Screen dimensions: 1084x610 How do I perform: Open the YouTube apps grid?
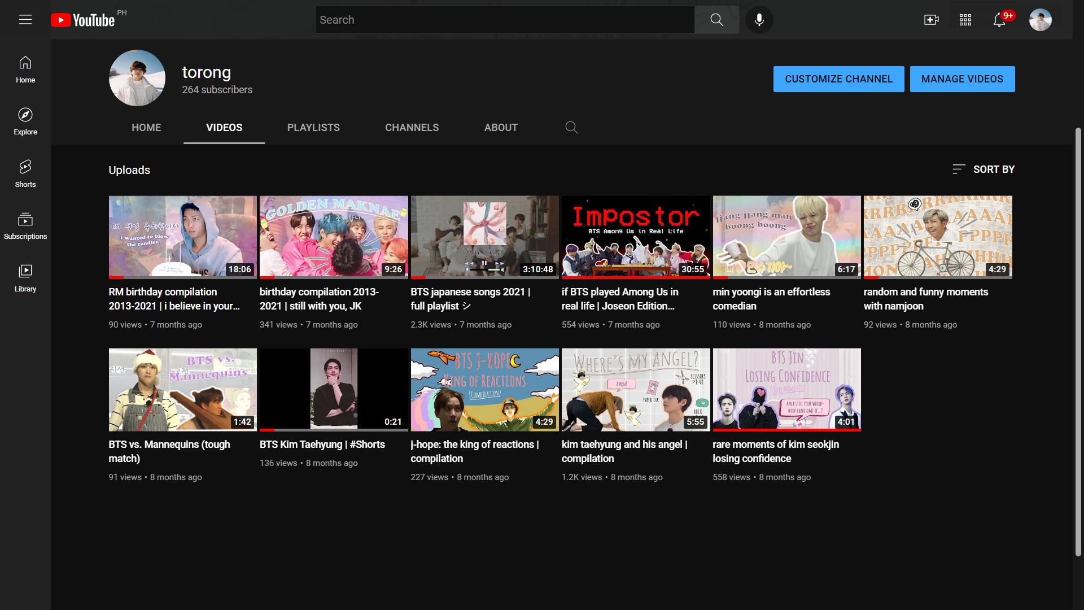965,20
